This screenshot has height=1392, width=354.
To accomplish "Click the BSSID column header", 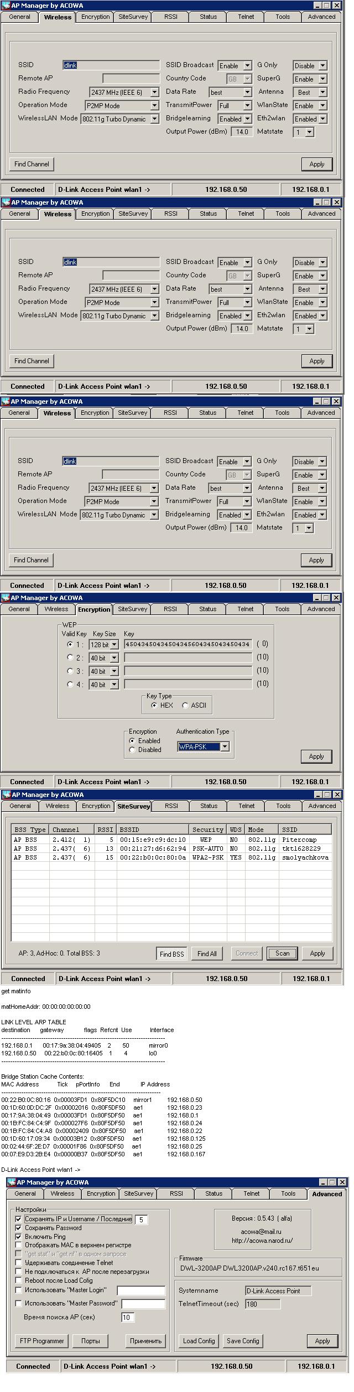I will point(153,830).
